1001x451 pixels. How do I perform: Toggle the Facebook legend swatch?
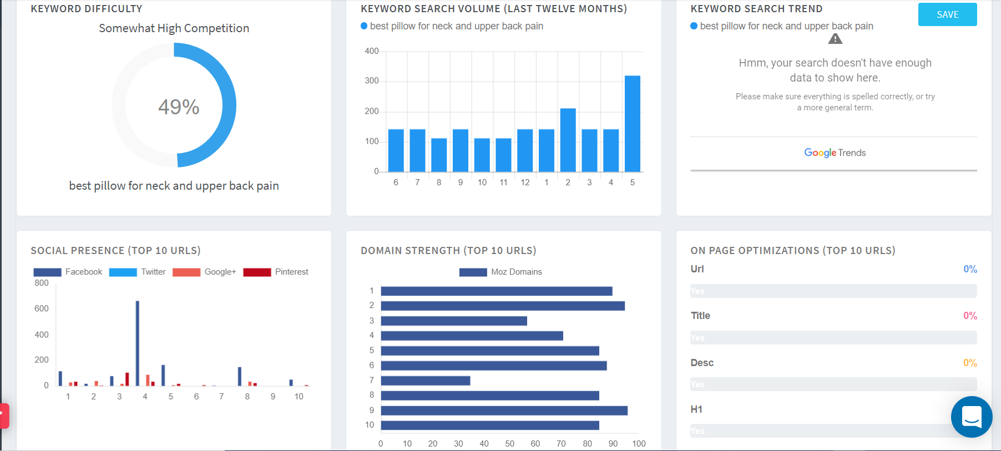point(47,272)
